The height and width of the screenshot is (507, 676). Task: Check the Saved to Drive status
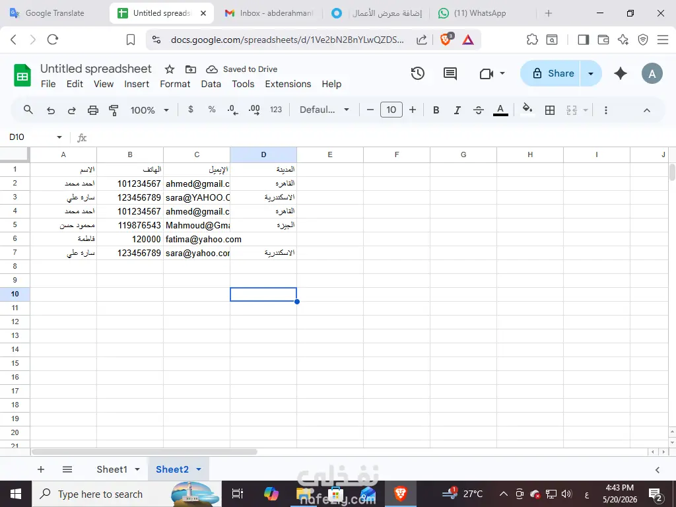[242, 69]
